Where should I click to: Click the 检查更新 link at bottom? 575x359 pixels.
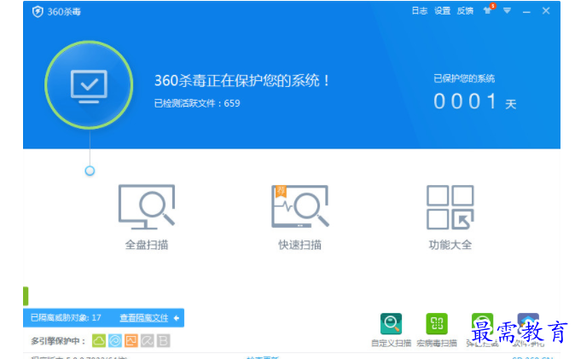(x=263, y=356)
